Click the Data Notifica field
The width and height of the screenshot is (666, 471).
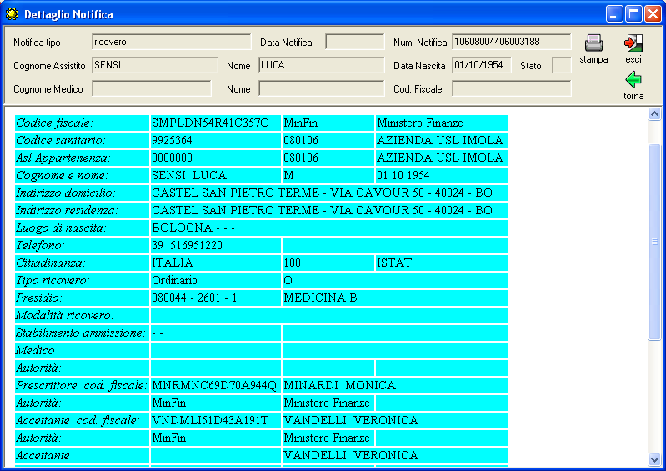[x=354, y=42]
